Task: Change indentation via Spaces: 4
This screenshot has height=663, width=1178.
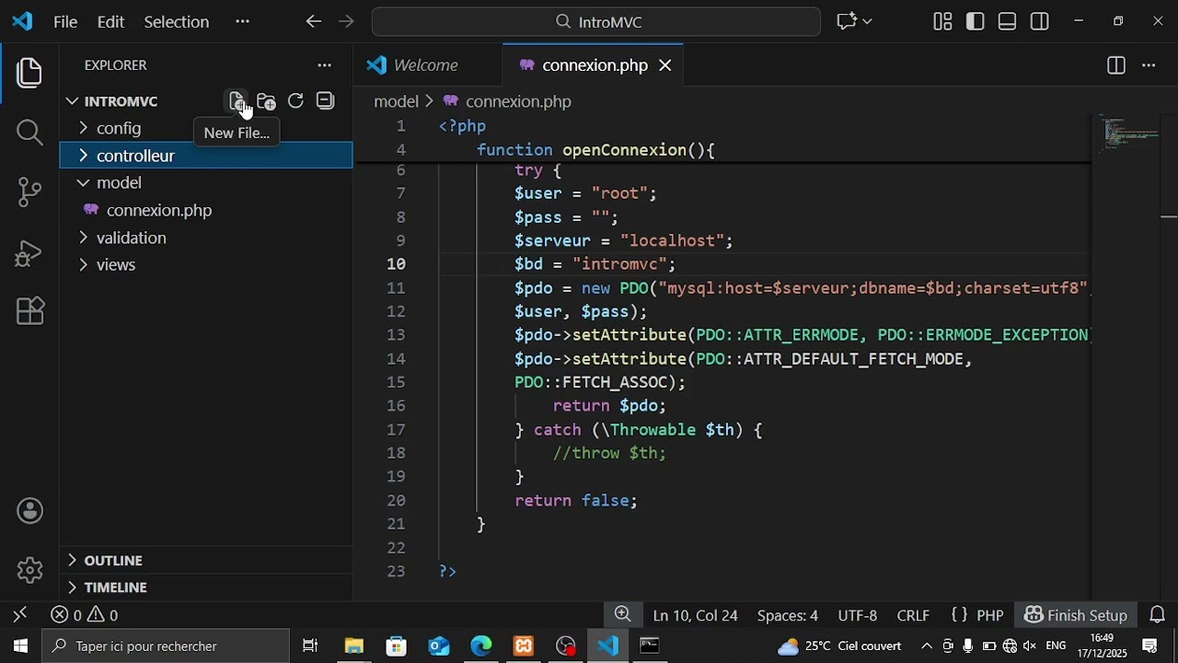Action: coord(787,615)
